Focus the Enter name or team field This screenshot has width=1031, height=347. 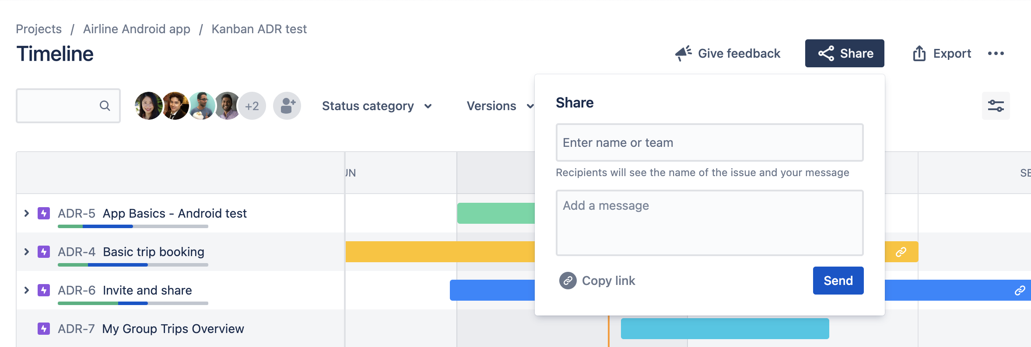[709, 142]
